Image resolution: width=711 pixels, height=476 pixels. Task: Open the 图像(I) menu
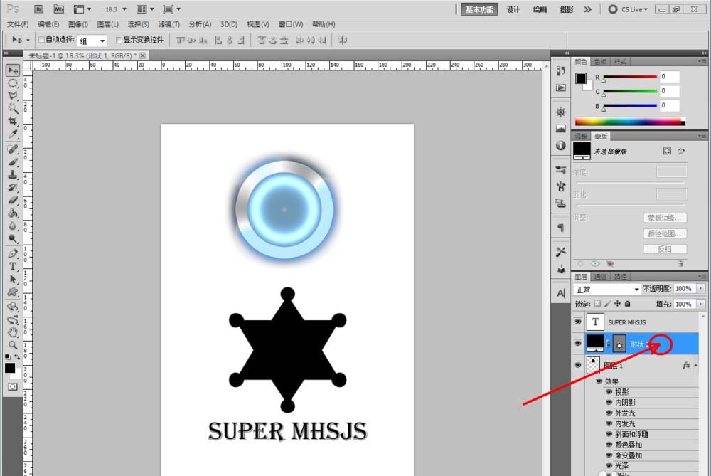click(x=78, y=24)
